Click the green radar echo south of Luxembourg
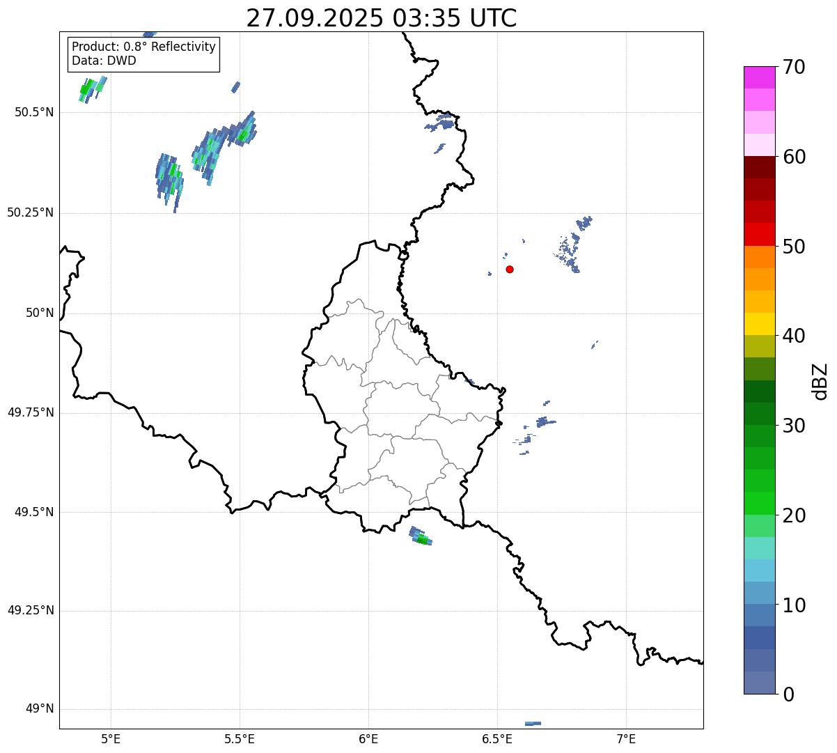The height and width of the screenshot is (753, 837). point(421,536)
